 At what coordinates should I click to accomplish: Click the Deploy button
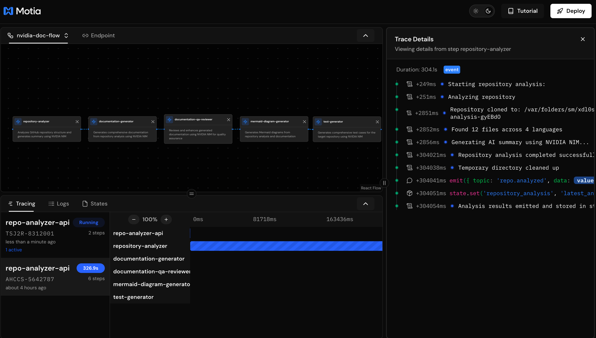click(571, 11)
